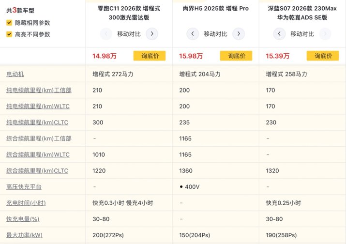Click 最大功率(kW) parameter label
Screen dimensions: 346x244
tap(24, 235)
